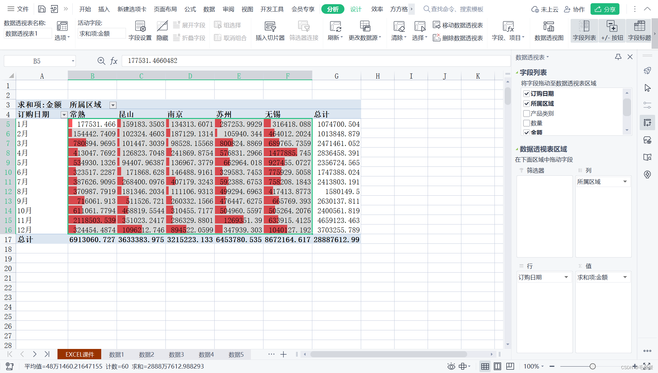
Task: Open the 设计 ribbon tab
Action: [x=356, y=9]
